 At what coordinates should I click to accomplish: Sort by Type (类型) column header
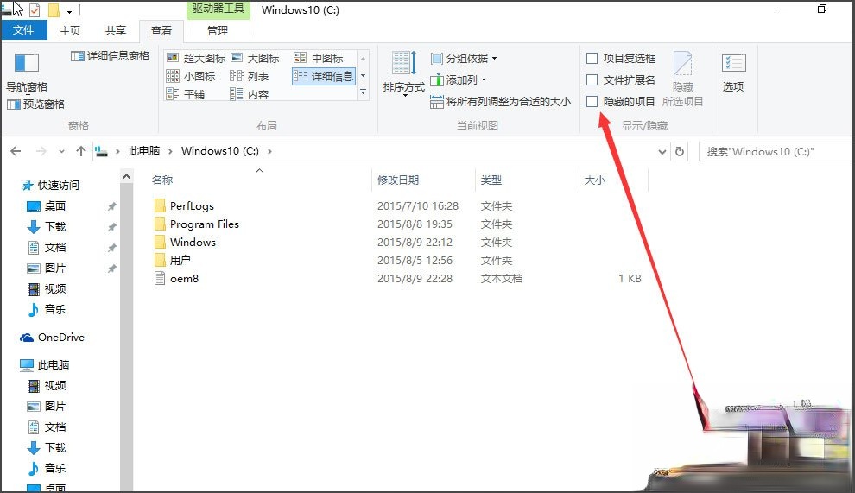coord(491,180)
